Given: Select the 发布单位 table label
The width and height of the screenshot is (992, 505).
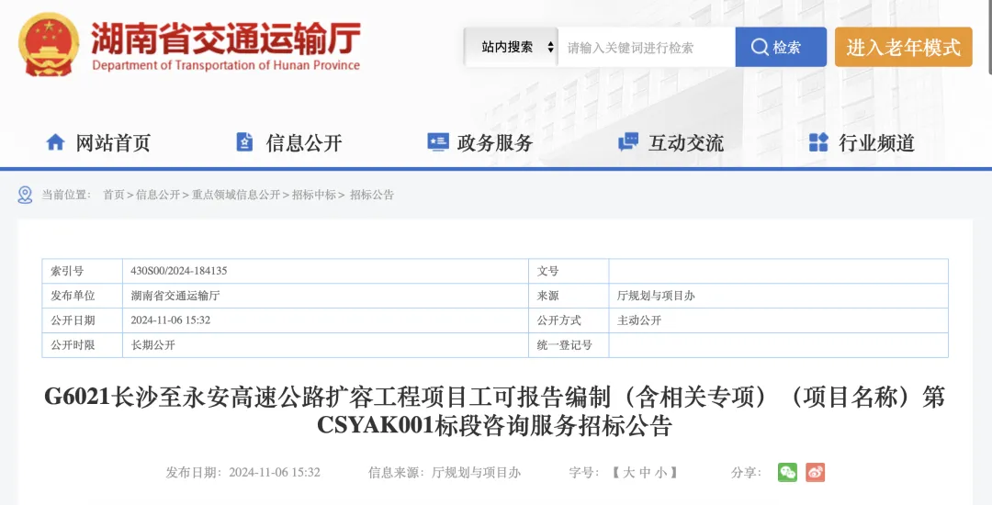Looking at the screenshot, I should [x=73, y=296].
